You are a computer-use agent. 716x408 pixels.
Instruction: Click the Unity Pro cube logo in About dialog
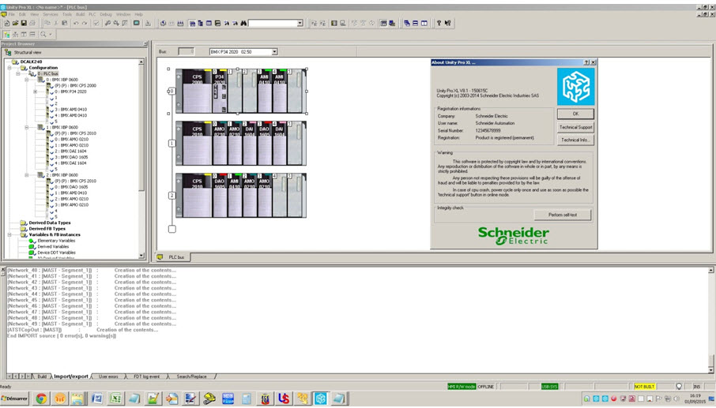click(x=575, y=87)
